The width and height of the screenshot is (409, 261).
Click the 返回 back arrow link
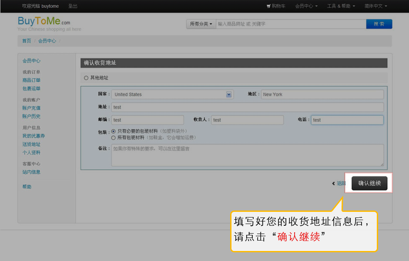[x=339, y=184]
